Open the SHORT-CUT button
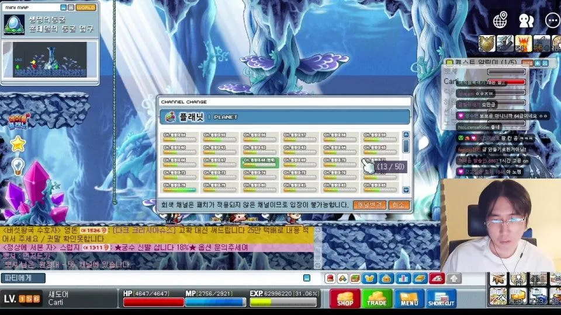The image size is (561, 315). 441,298
